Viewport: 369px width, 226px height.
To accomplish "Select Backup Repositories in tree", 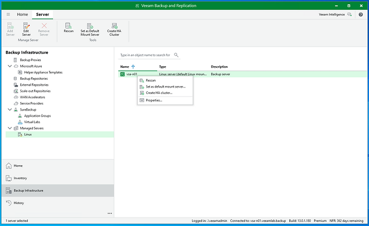I will (34, 79).
